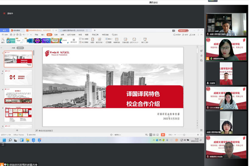The width and height of the screenshot is (249, 166).
Task: Click the Windows Start button on taskbar
Action: click(x=3, y=141)
